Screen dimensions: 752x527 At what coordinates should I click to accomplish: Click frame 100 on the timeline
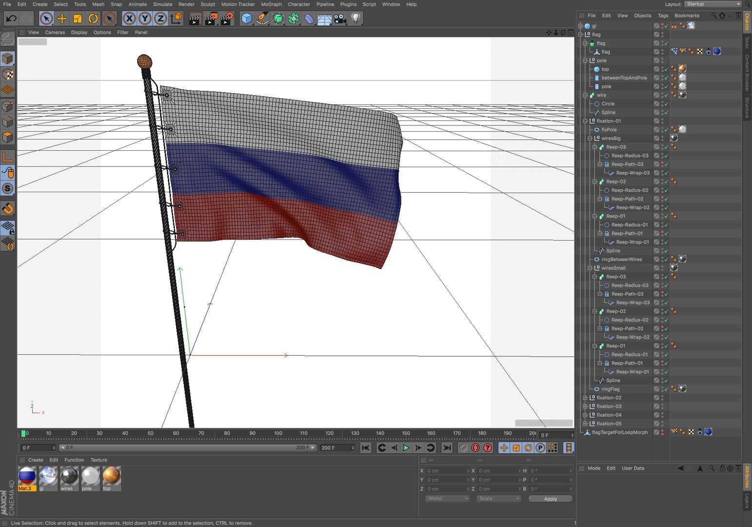tap(278, 433)
